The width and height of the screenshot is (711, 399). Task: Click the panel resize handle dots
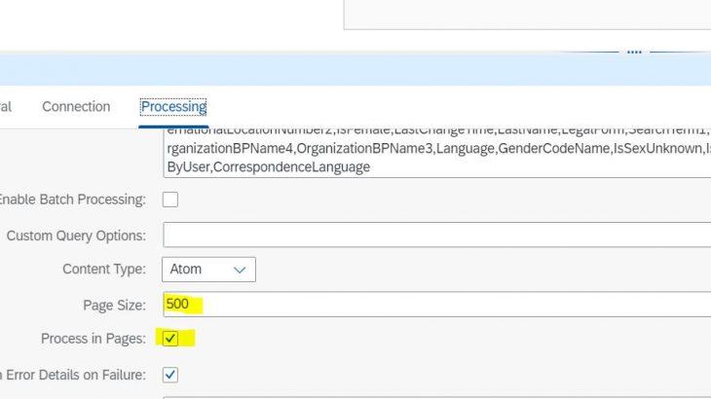[634, 51]
